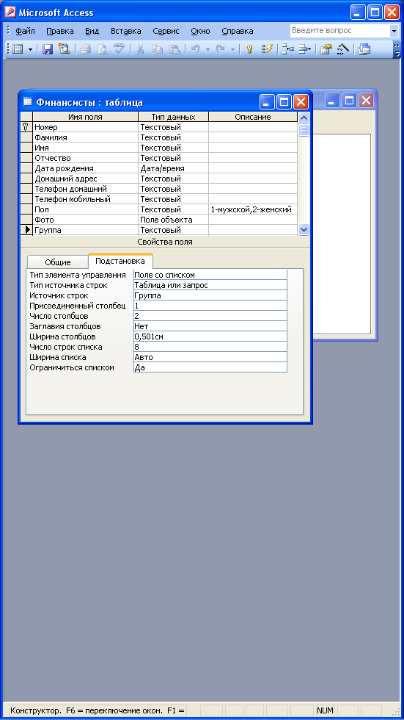Screen dimensions: 404x720
Task: Open the Правка menu
Action: tap(60, 31)
